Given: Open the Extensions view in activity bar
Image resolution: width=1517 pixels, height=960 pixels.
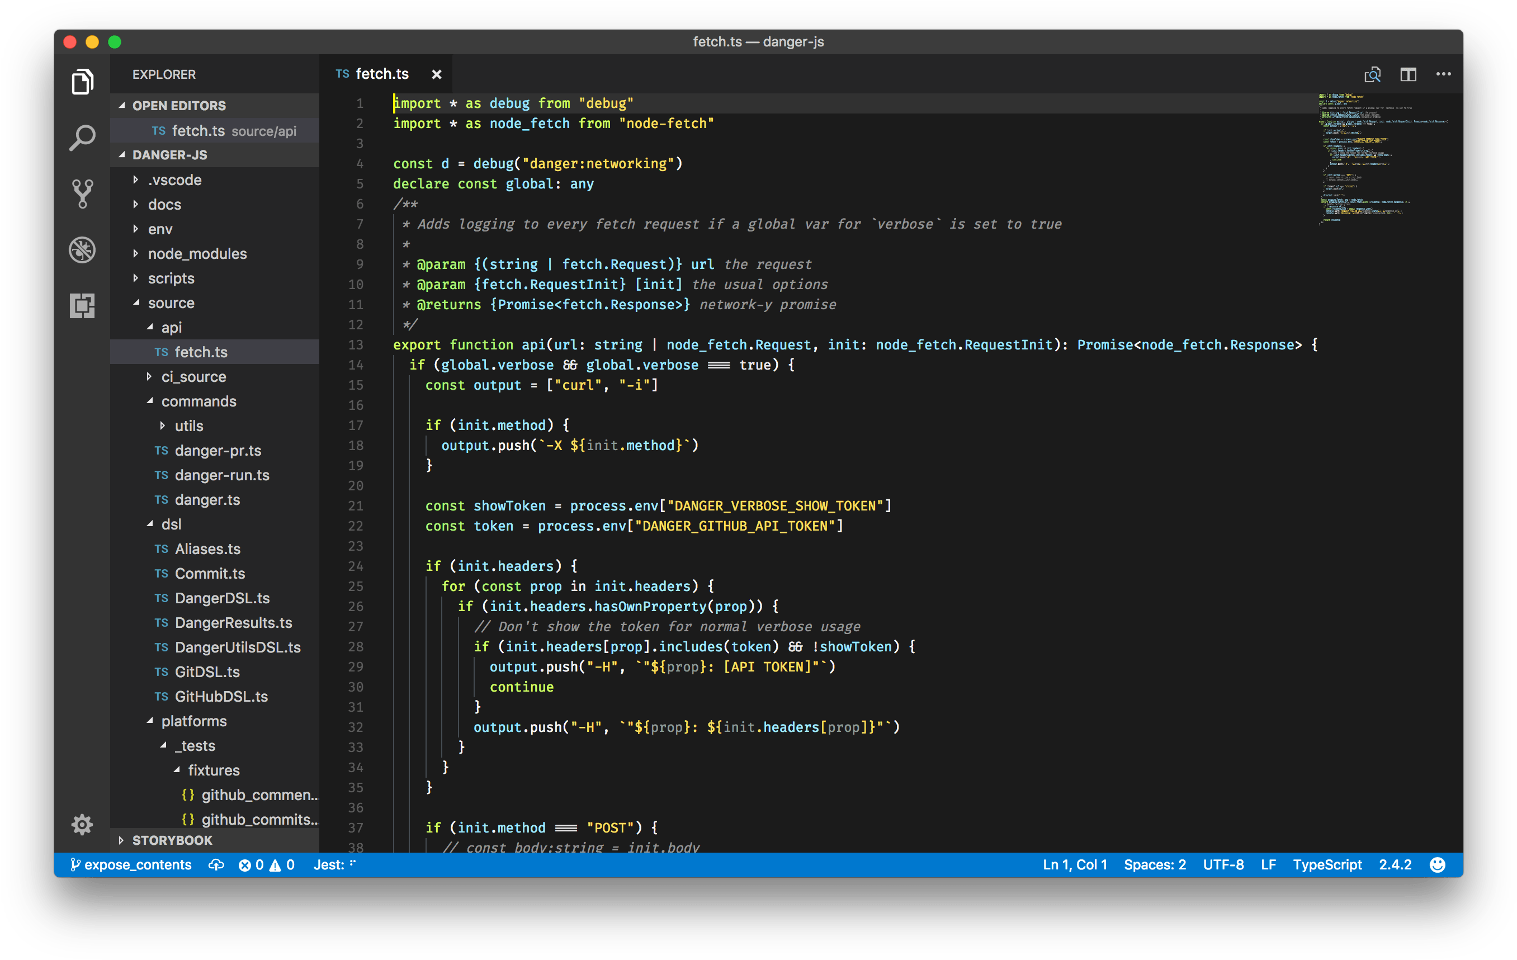Looking at the screenshot, I should coord(82,305).
